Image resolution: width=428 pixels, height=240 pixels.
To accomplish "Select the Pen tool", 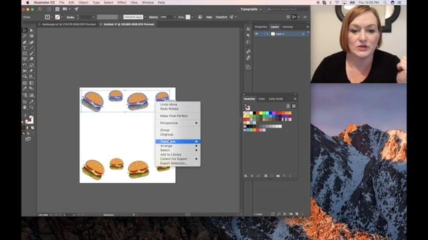I will (x=25, y=42).
